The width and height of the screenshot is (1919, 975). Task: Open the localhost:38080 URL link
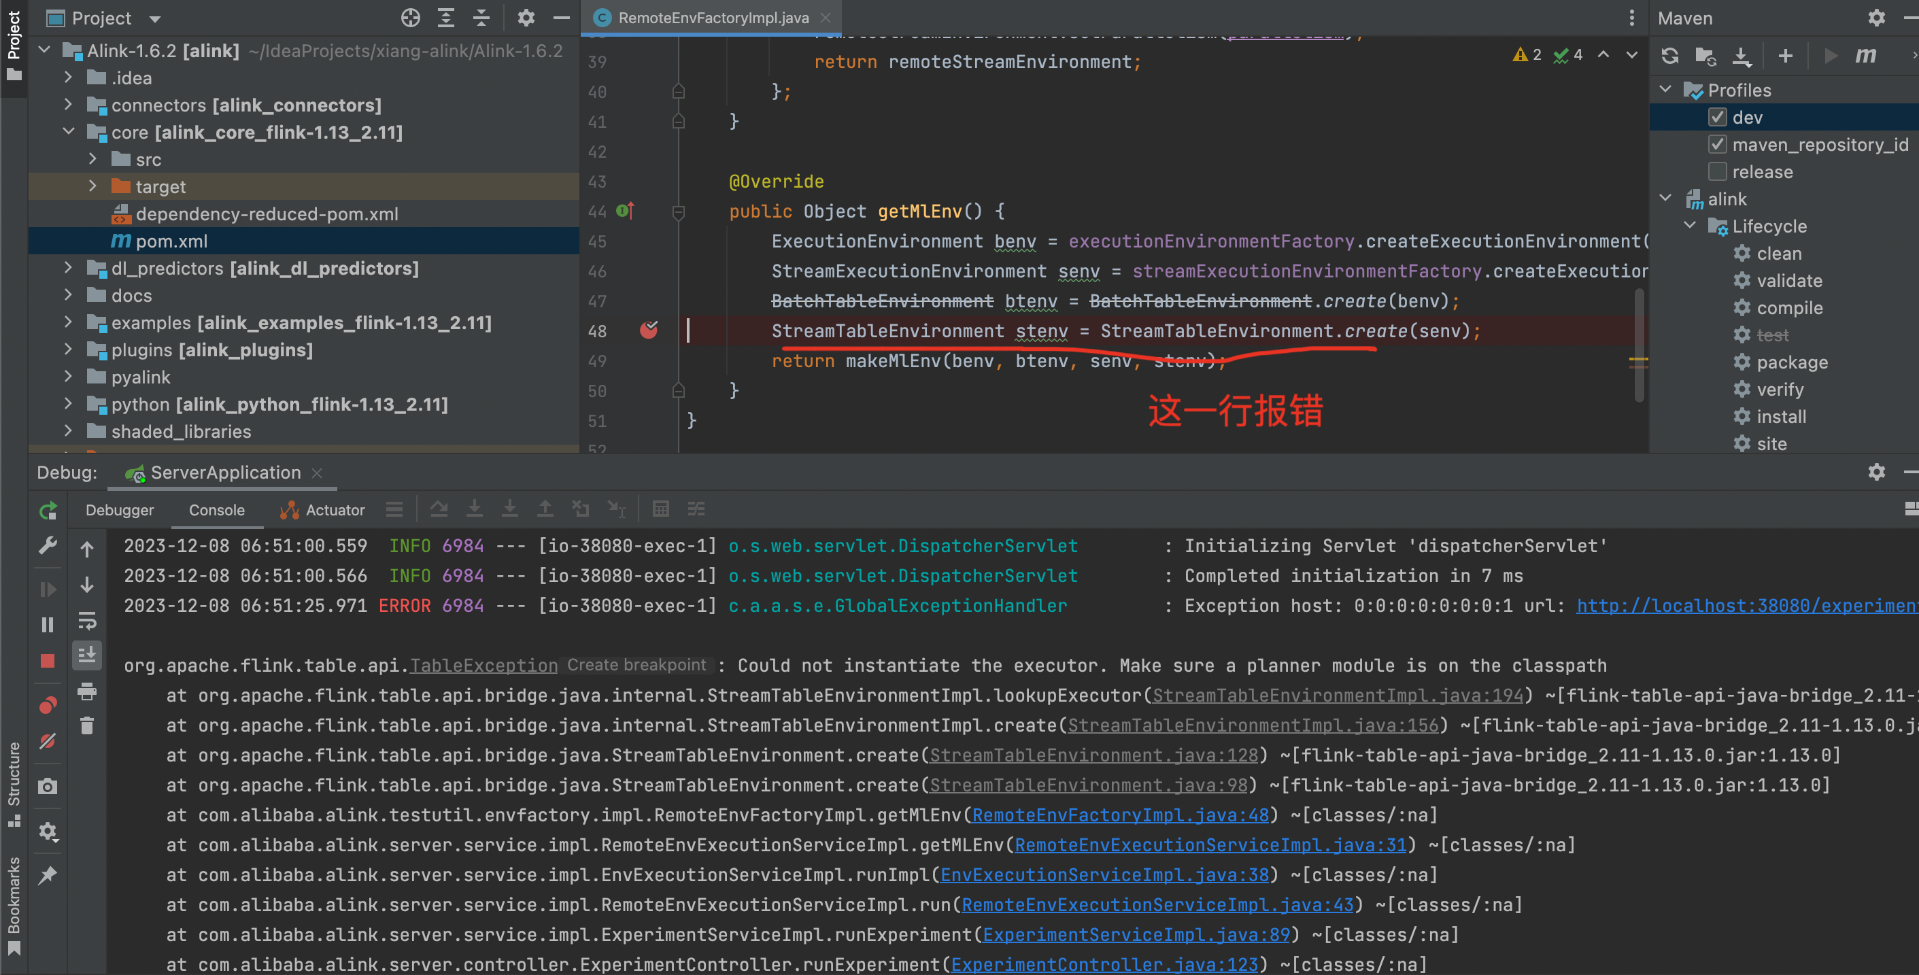pyautogui.click(x=1747, y=606)
